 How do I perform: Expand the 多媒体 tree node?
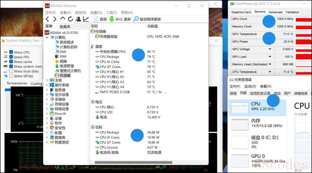(47, 99)
